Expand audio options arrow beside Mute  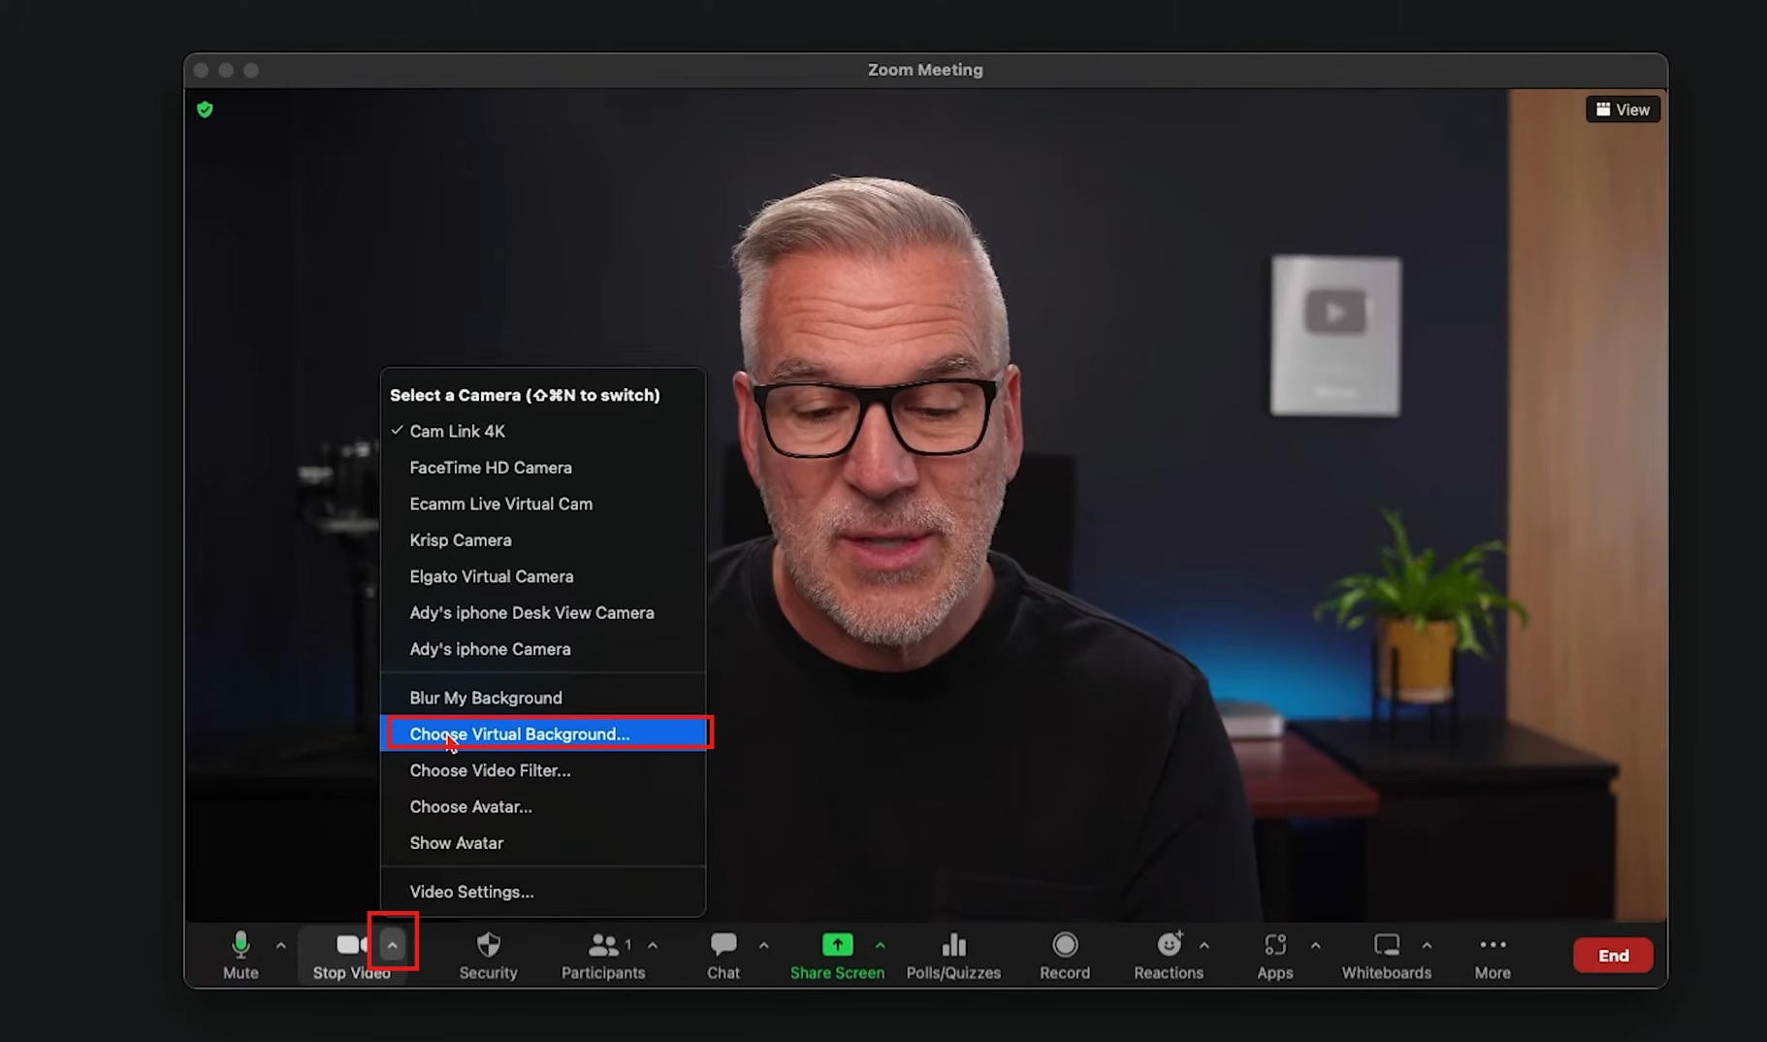click(280, 945)
